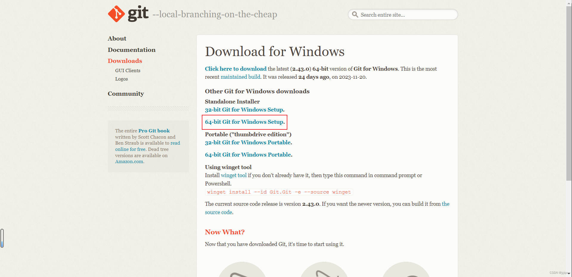
Task: Open the Logos sidebar link
Action: point(121,79)
